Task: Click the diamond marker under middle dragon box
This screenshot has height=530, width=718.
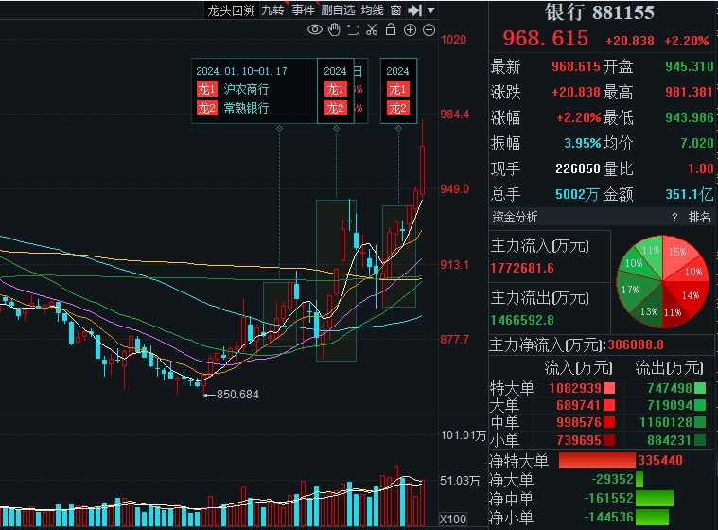Action: click(336, 129)
